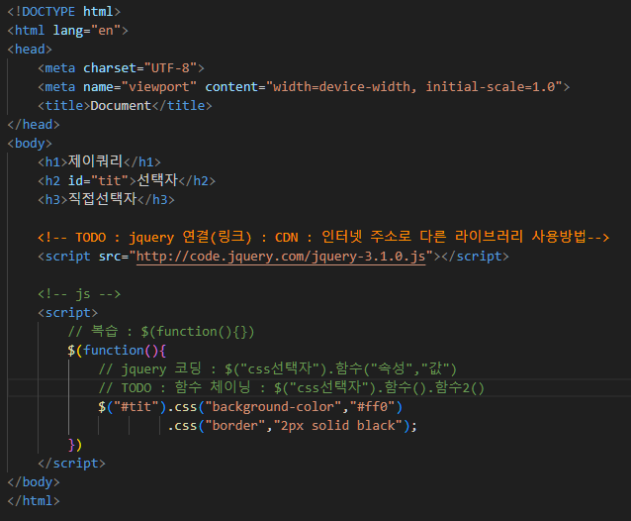The width and height of the screenshot is (631, 521).
Task: Click the h3 text 직접선택자
Action: pyautogui.click(x=102, y=199)
